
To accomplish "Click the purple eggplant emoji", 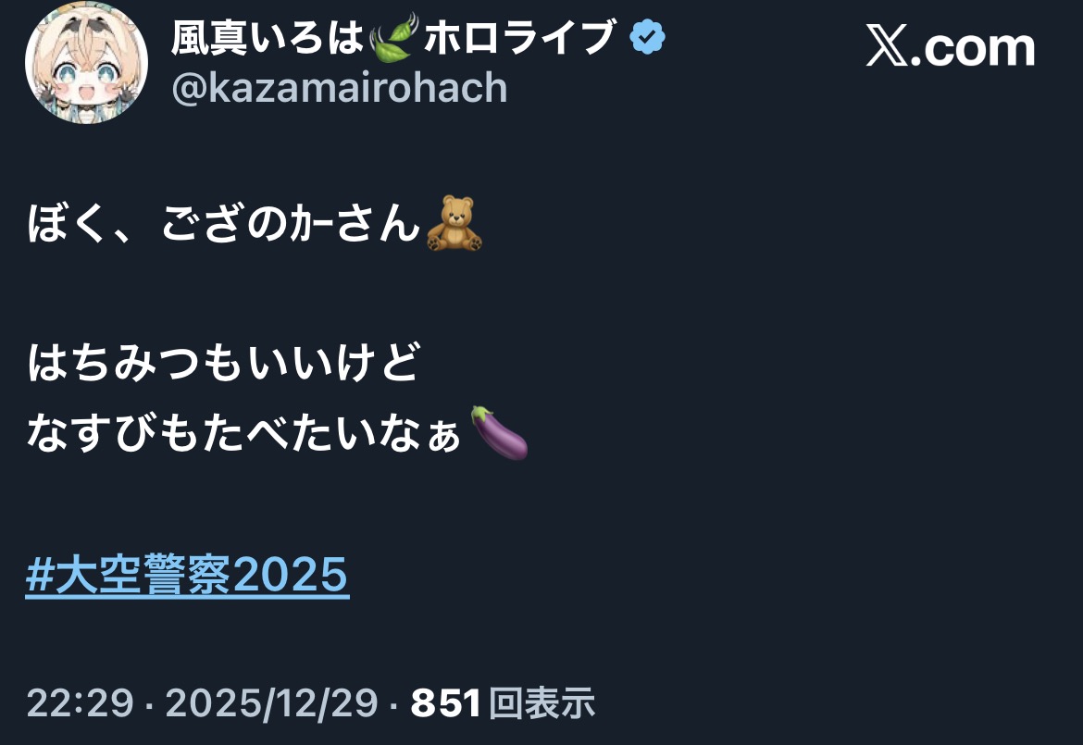I will [x=499, y=433].
